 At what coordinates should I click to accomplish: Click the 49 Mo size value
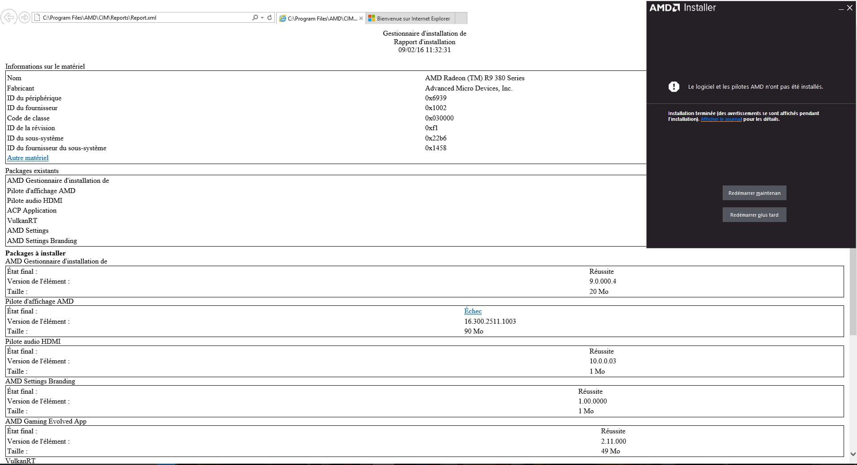click(x=610, y=451)
